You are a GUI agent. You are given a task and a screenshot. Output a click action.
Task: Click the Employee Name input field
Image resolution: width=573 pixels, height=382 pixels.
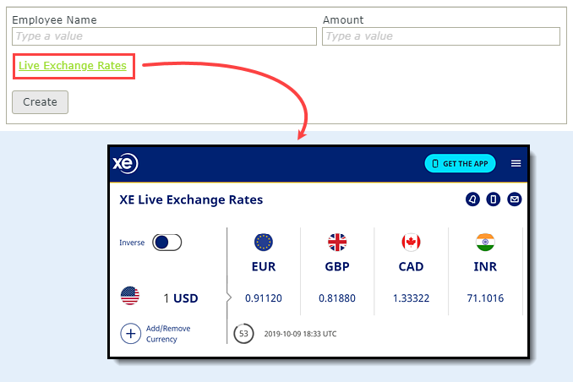click(165, 36)
